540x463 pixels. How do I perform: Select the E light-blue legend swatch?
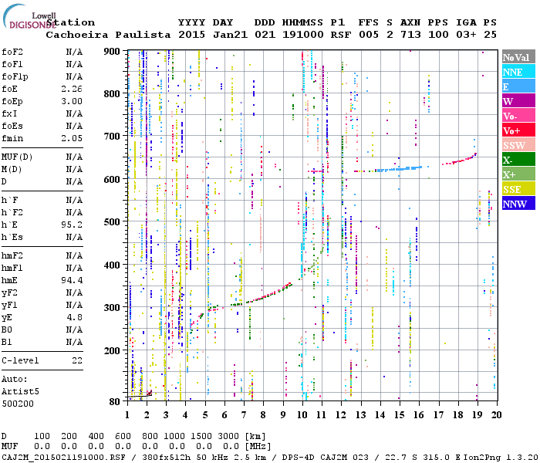coord(518,86)
